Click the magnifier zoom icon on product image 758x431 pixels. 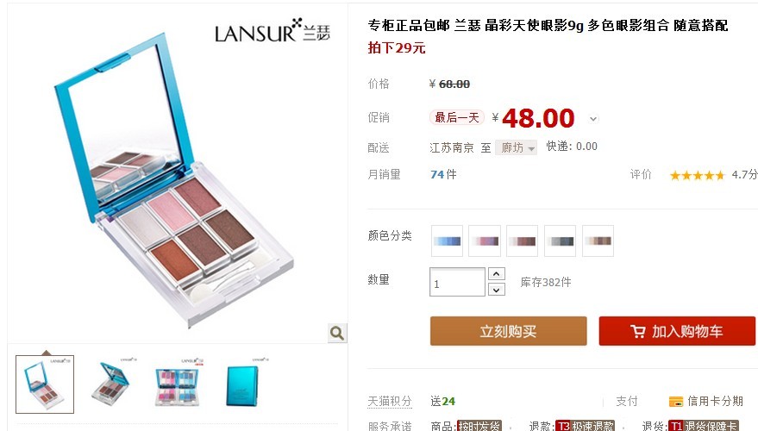pyautogui.click(x=337, y=333)
